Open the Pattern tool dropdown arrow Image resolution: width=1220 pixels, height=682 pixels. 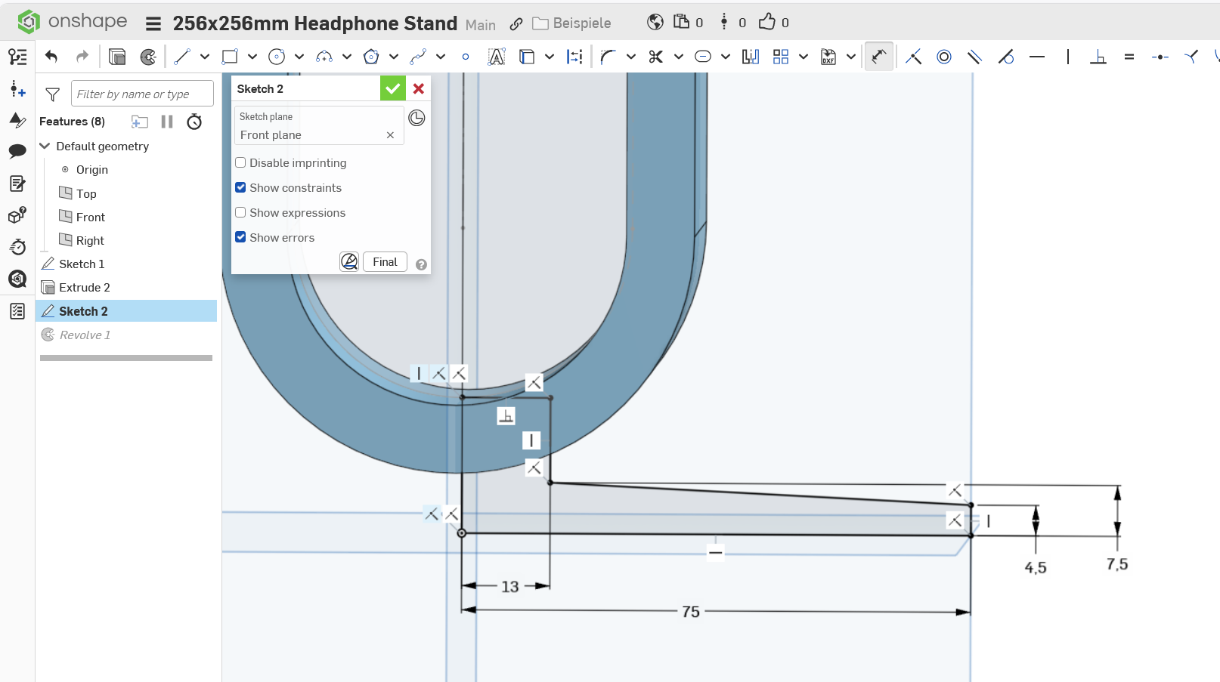(x=804, y=57)
